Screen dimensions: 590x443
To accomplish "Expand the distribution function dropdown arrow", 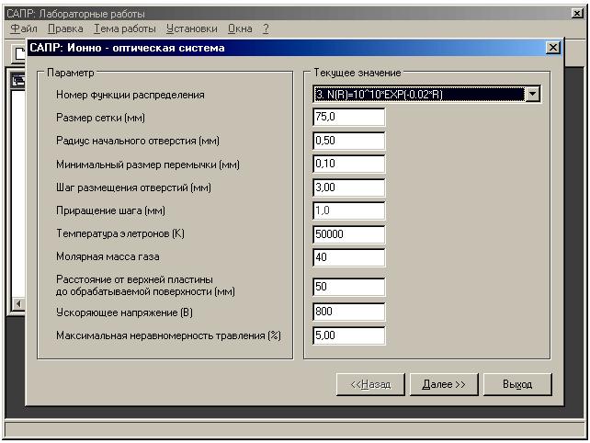I will click(533, 94).
